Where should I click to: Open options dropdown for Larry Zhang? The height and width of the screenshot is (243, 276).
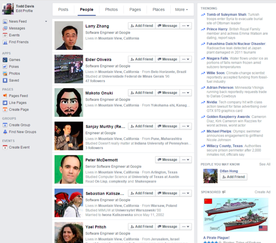186,26
